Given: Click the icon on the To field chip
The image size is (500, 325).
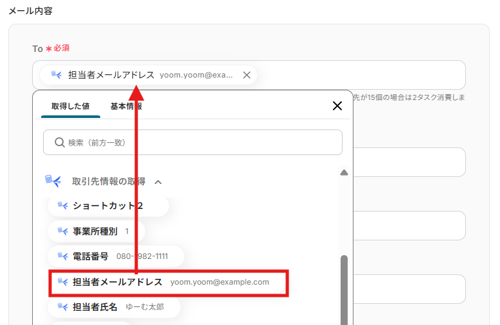Looking at the screenshot, I should 57,75.
